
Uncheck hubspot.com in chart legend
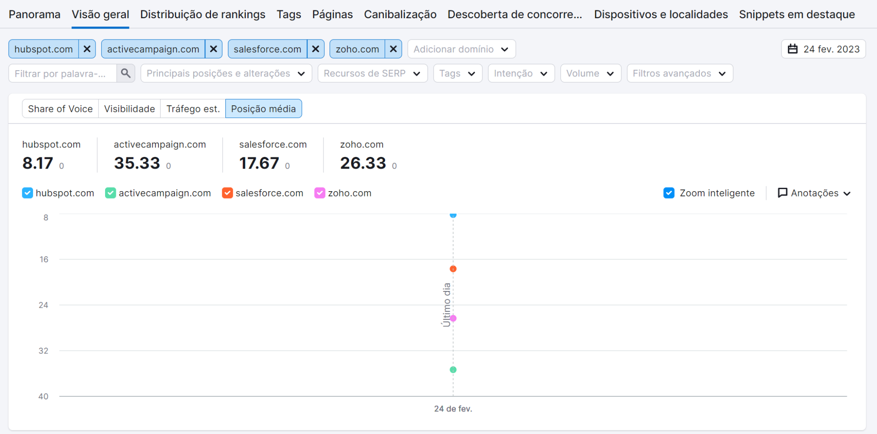pos(27,193)
